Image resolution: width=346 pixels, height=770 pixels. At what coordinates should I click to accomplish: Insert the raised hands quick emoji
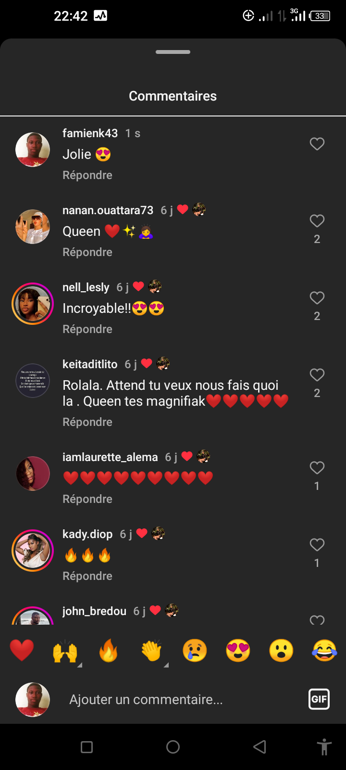pos(65,652)
